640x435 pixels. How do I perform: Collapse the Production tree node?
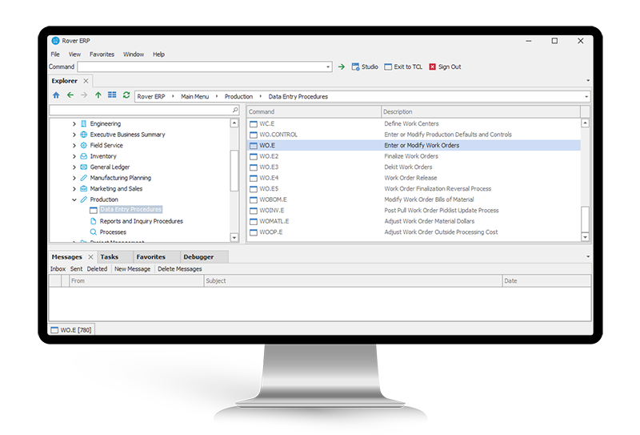coord(74,199)
